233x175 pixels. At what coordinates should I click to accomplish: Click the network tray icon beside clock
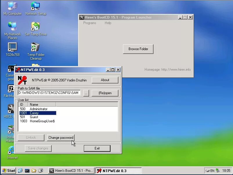click(218, 171)
